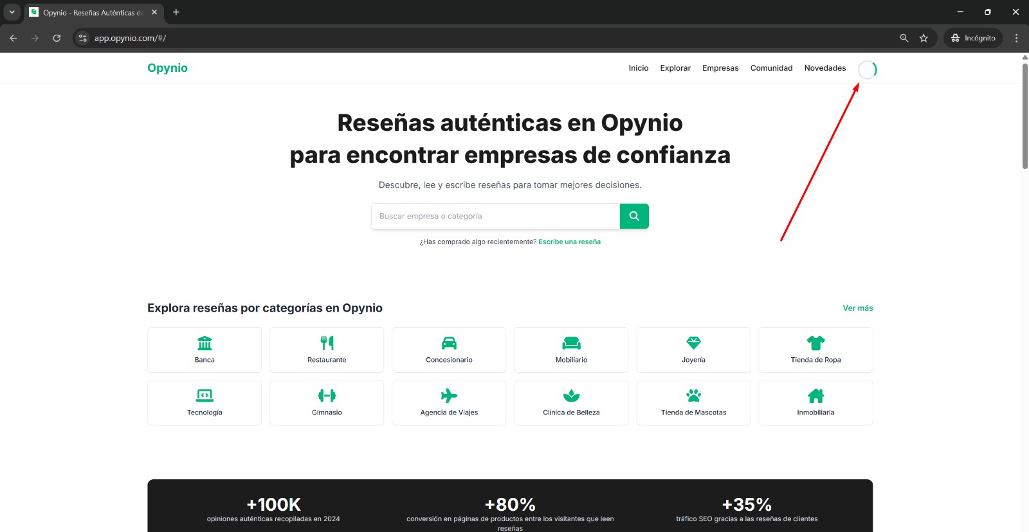Click the '+35%' statistic
Image resolution: width=1029 pixels, height=532 pixels.
747,505
